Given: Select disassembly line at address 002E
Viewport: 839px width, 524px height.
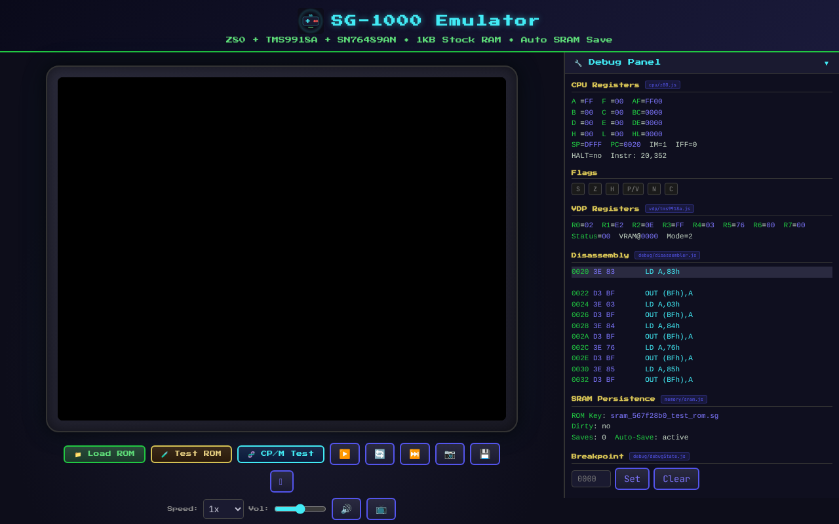Looking at the screenshot, I should pyautogui.click(x=702, y=358).
